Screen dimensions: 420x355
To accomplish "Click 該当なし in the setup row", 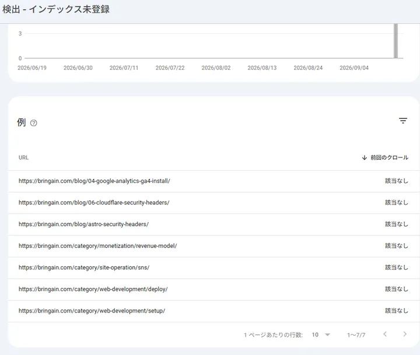I will [x=397, y=311].
